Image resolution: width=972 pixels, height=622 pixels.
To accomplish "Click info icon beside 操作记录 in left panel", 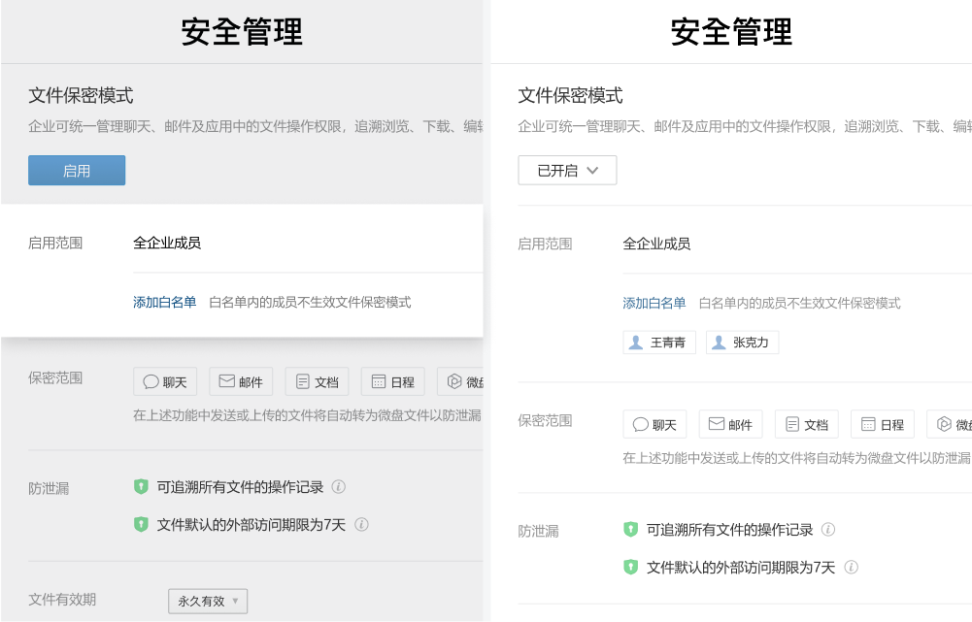I will 339,487.
